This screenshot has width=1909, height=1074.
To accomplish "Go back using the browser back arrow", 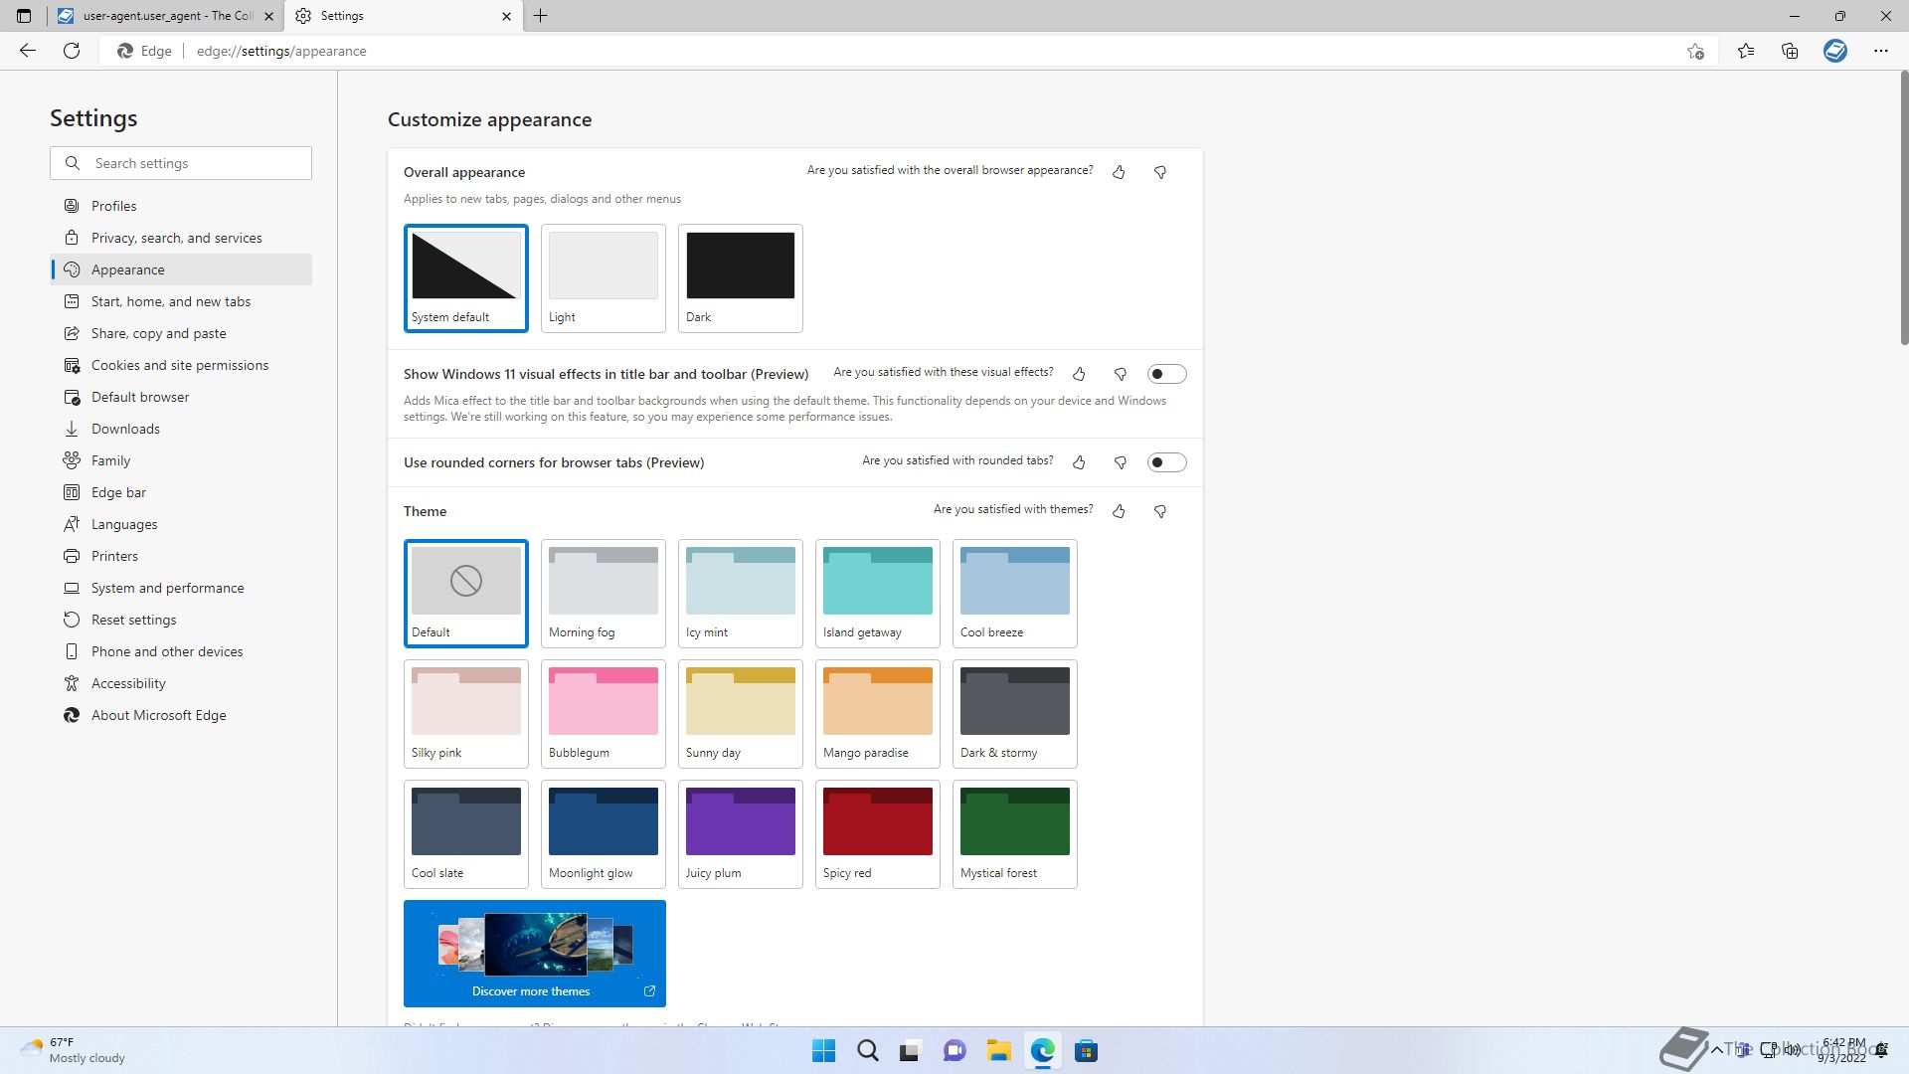I will [28, 51].
